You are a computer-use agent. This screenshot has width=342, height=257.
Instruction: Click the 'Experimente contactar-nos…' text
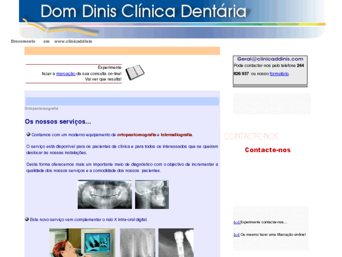click(264, 222)
